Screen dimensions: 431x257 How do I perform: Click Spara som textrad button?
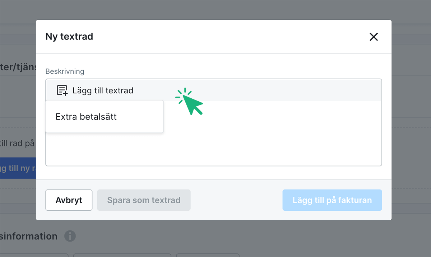pos(144,200)
